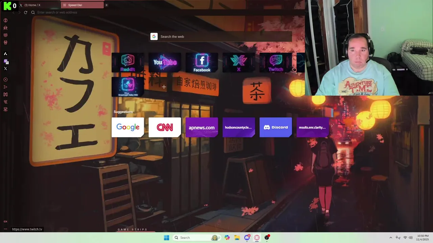Open the taskbar volume control
The height and width of the screenshot is (243, 433).
(x=411, y=238)
